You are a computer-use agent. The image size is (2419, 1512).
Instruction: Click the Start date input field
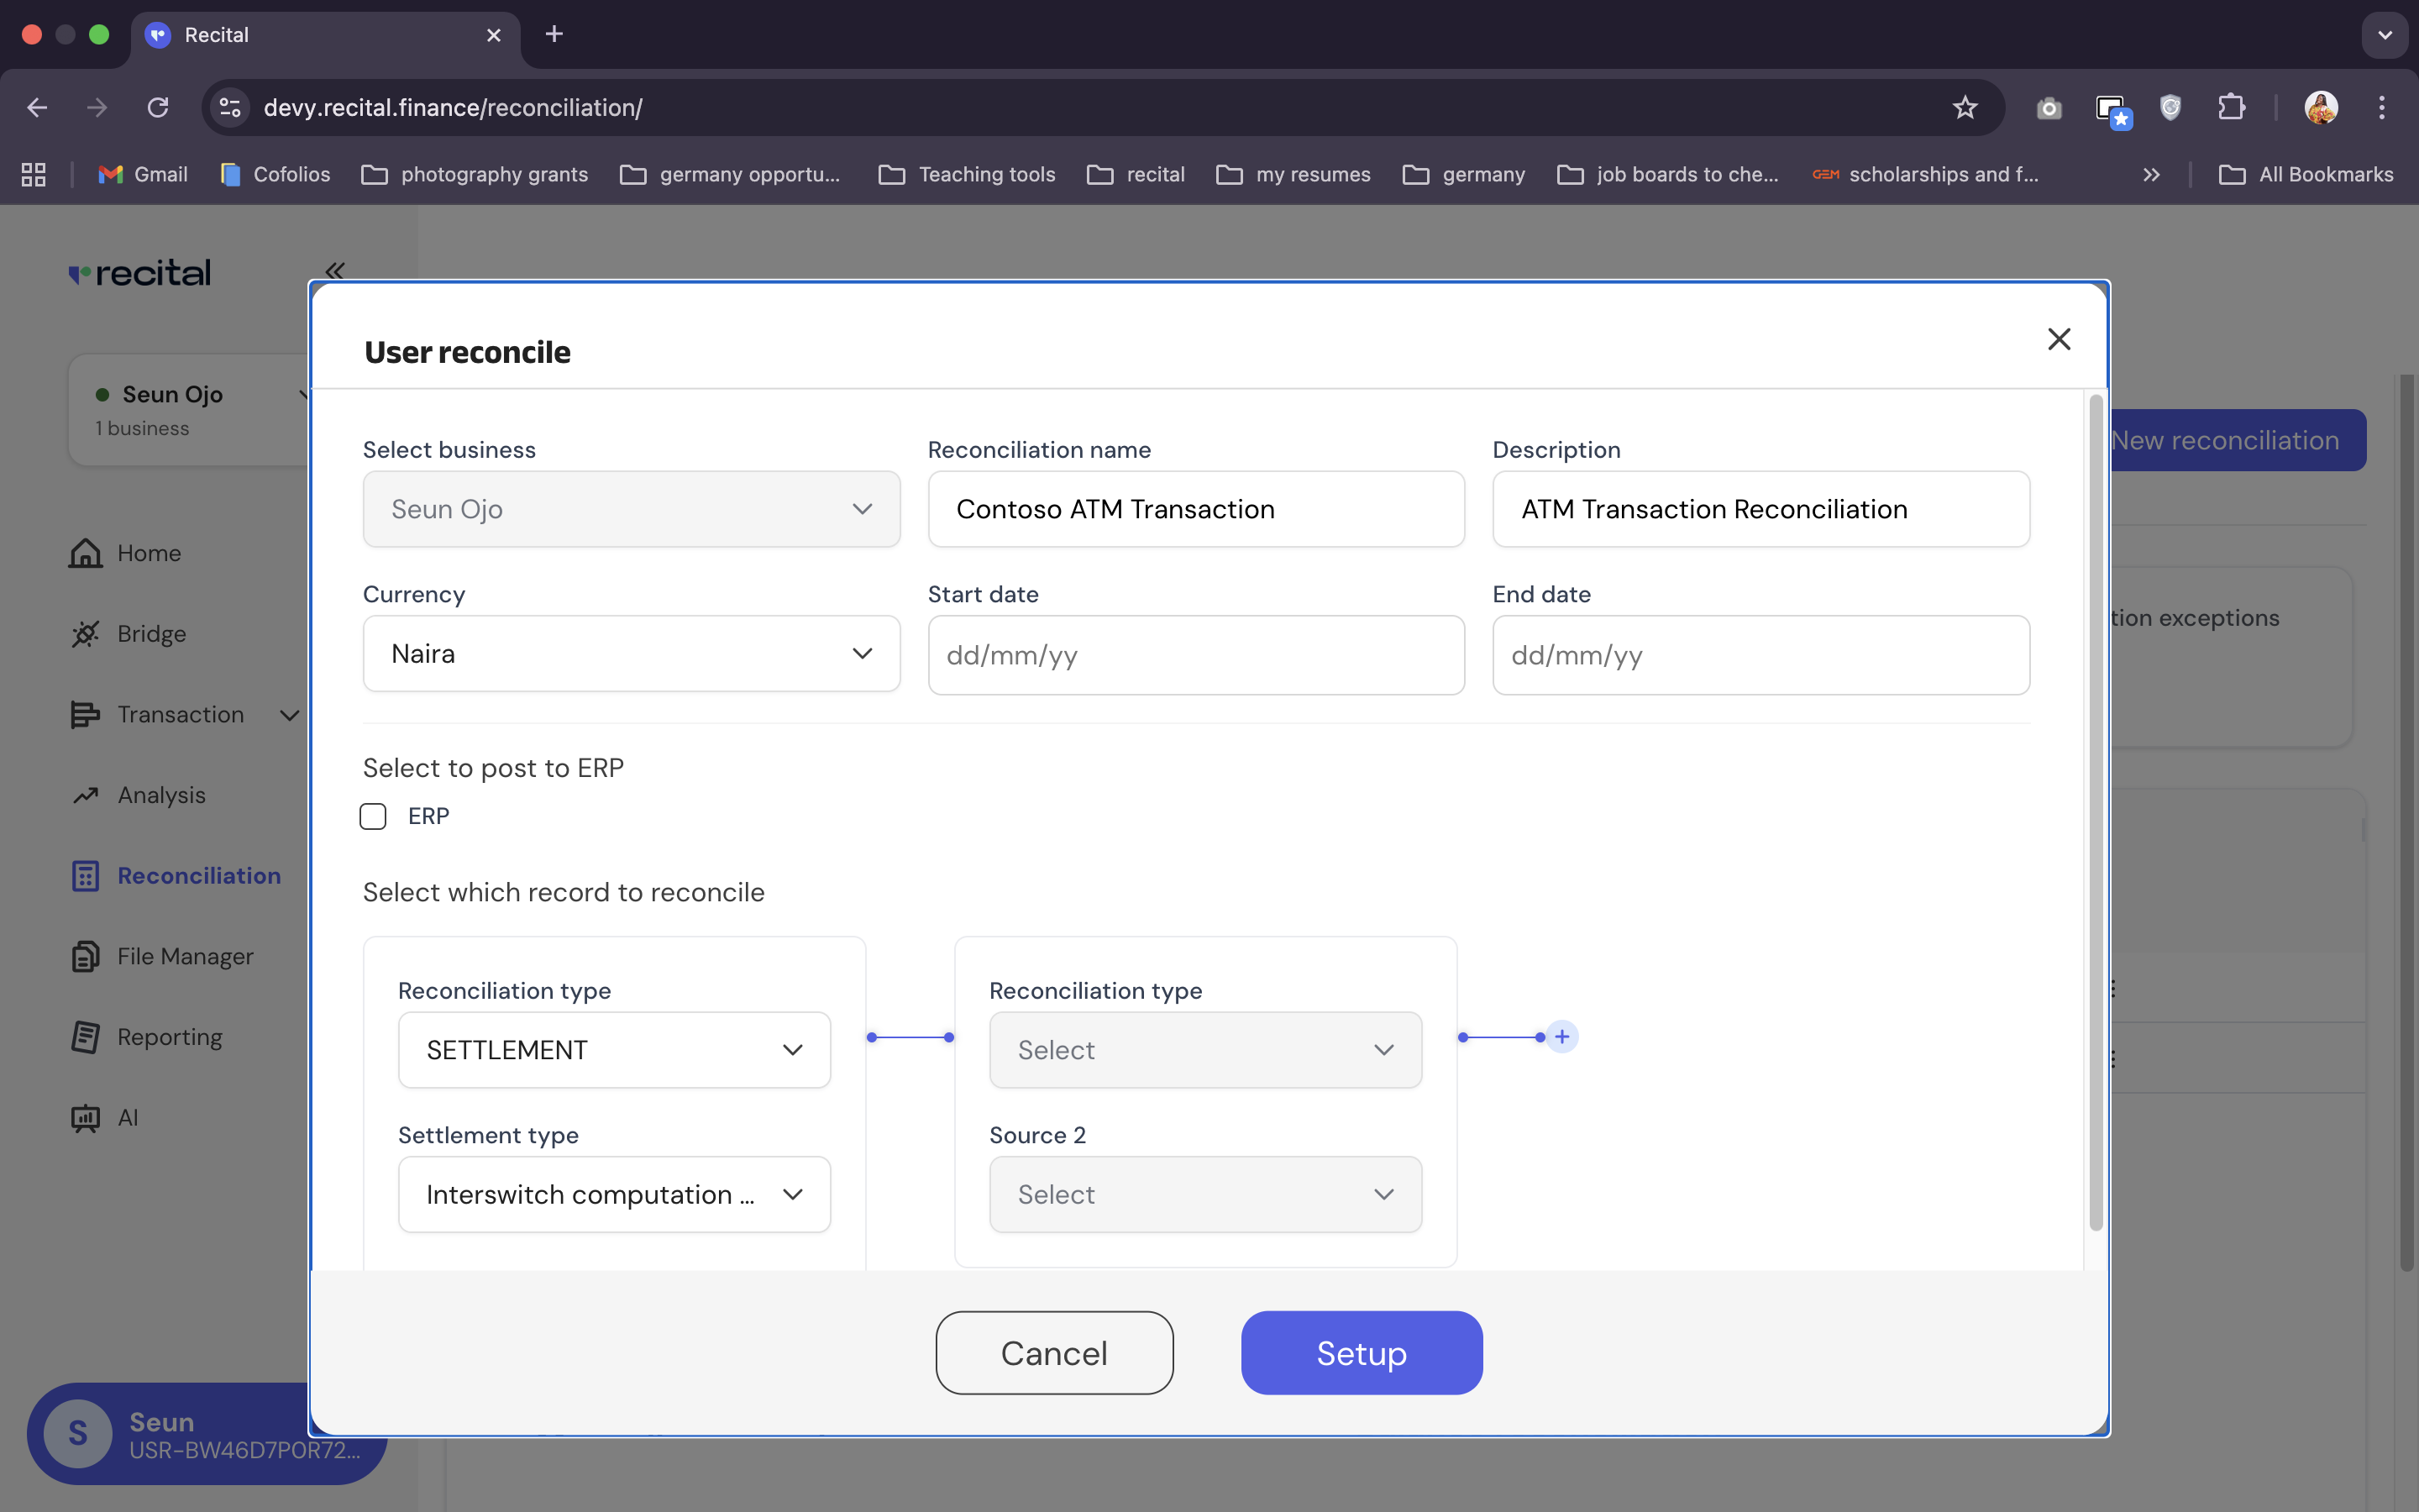coord(1195,655)
